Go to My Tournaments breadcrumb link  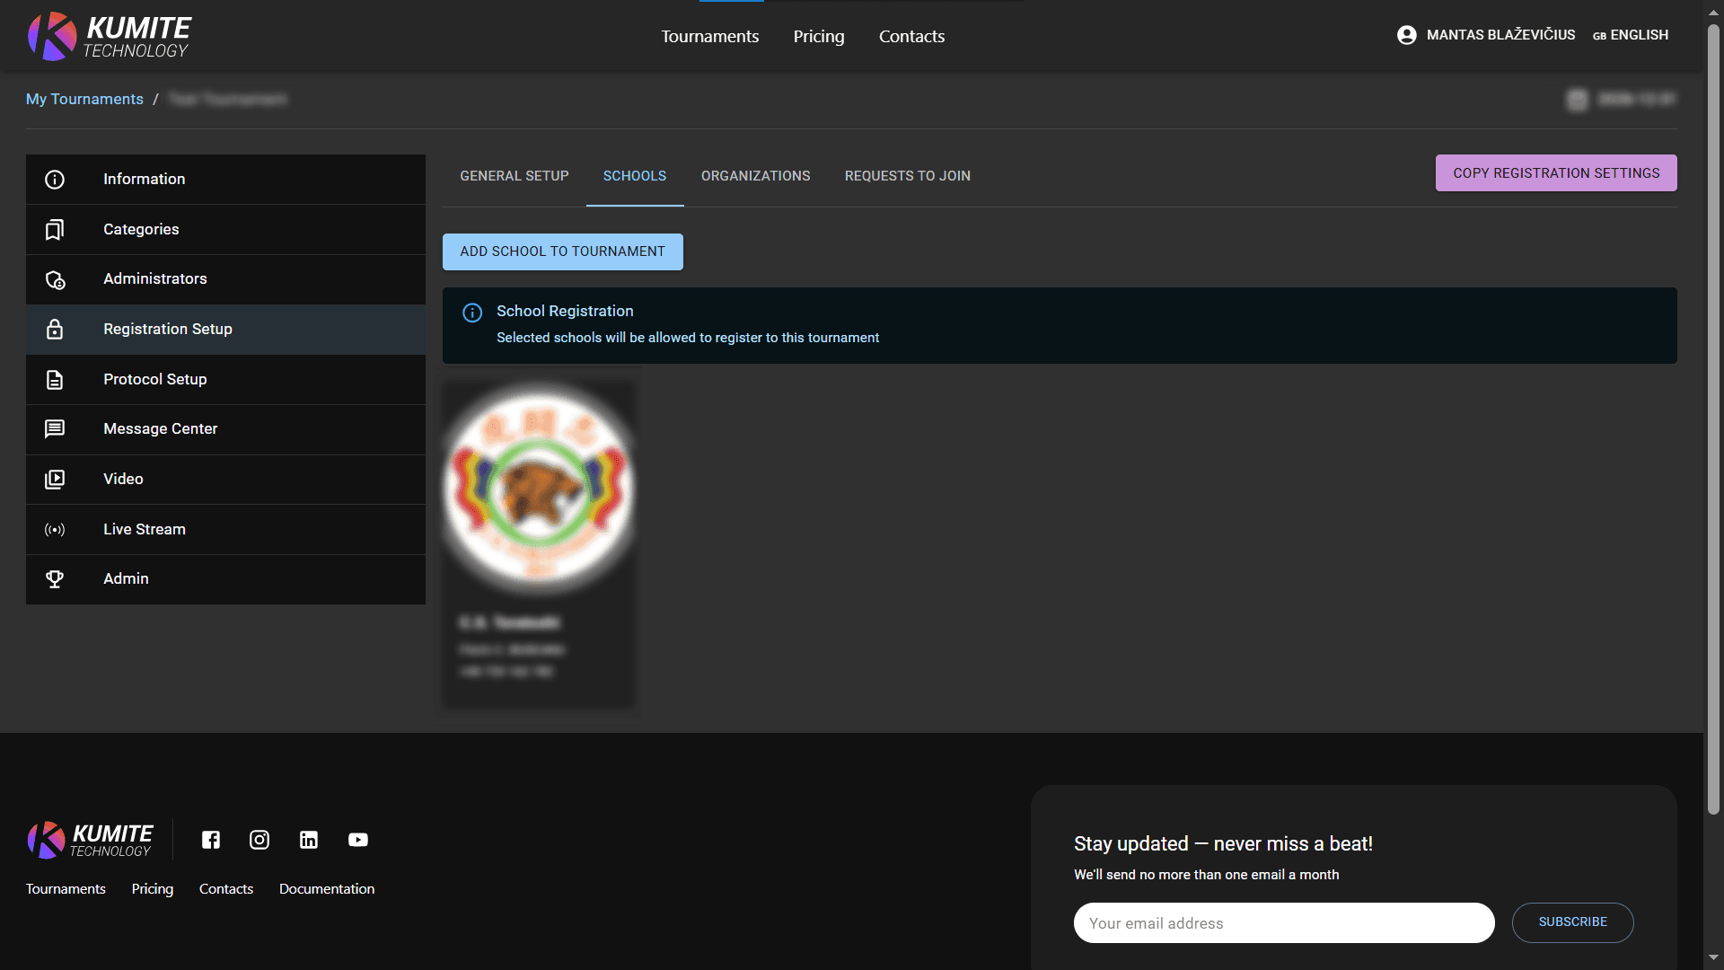(x=84, y=99)
